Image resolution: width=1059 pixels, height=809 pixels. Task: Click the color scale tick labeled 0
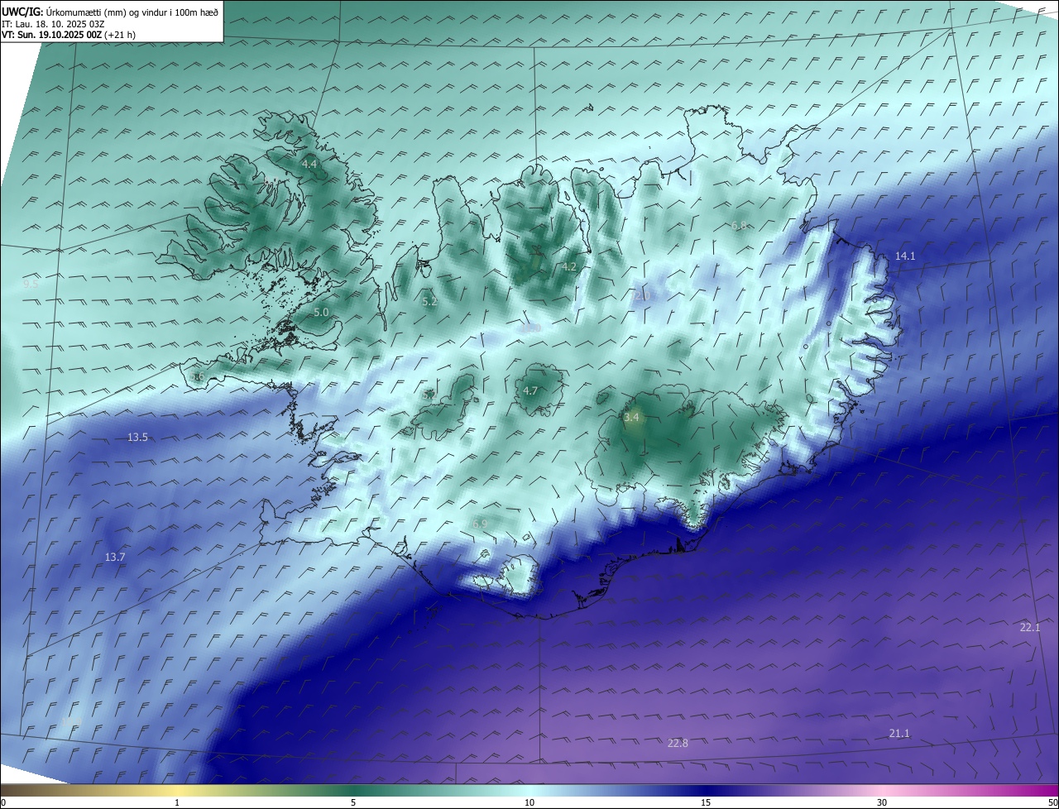[3, 802]
